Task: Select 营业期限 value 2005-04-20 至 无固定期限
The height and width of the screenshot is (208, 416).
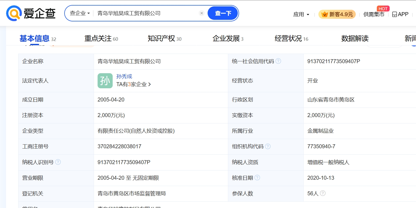Action: point(128,178)
